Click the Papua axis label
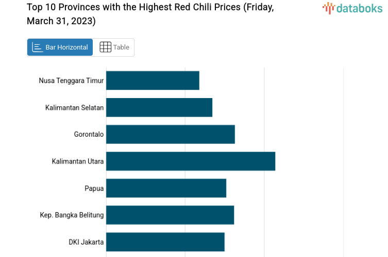The width and height of the screenshot is (388, 257). pos(94,188)
